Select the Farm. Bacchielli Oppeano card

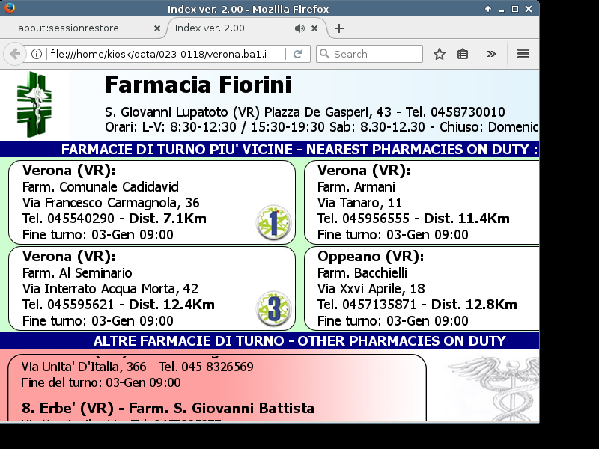(x=421, y=288)
